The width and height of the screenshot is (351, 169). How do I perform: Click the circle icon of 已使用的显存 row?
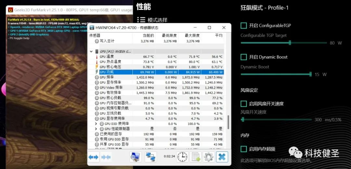click(x=97, y=134)
